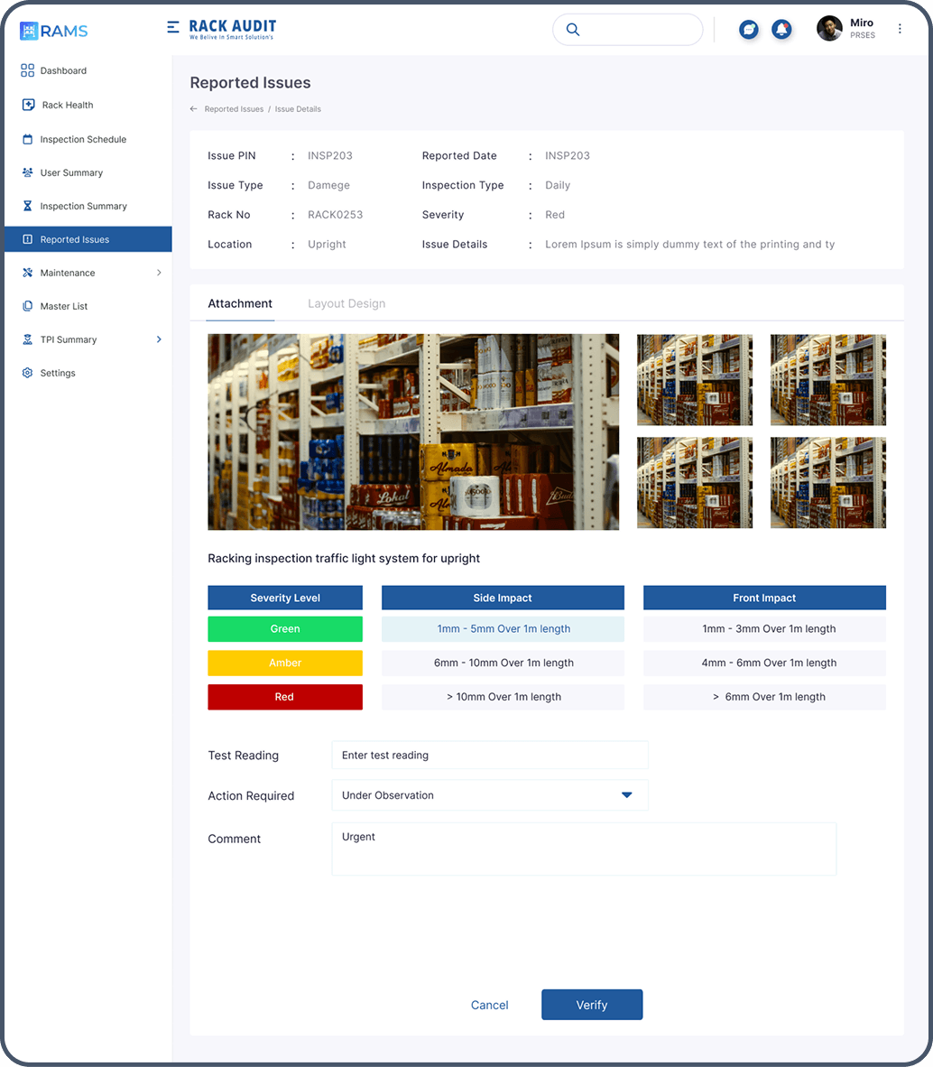This screenshot has height=1067, width=933.
Task: Expand the Maintenance sidebar section
Action: click(68, 273)
